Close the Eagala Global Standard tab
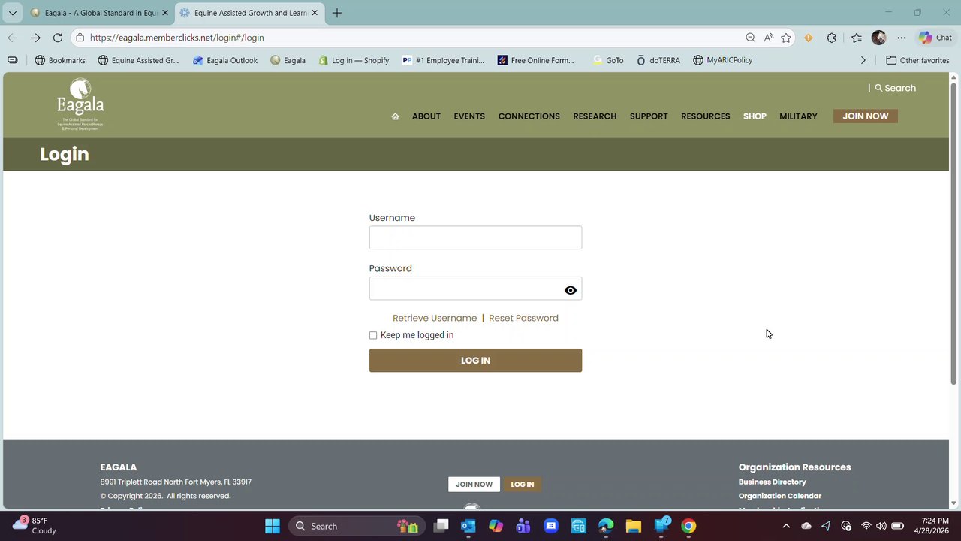The width and height of the screenshot is (961, 541). [165, 13]
